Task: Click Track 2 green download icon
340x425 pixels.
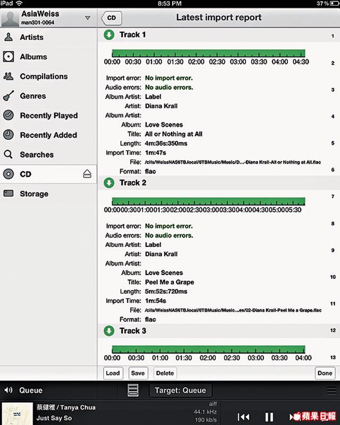Action: pyautogui.click(x=109, y=183)
